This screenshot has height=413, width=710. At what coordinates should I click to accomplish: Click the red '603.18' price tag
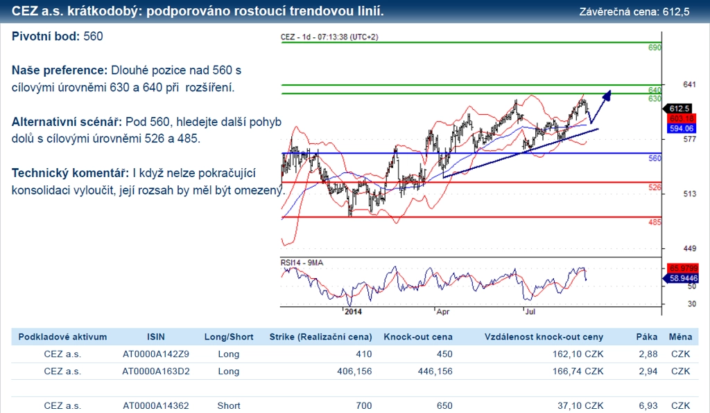click(x=681, y=118)
